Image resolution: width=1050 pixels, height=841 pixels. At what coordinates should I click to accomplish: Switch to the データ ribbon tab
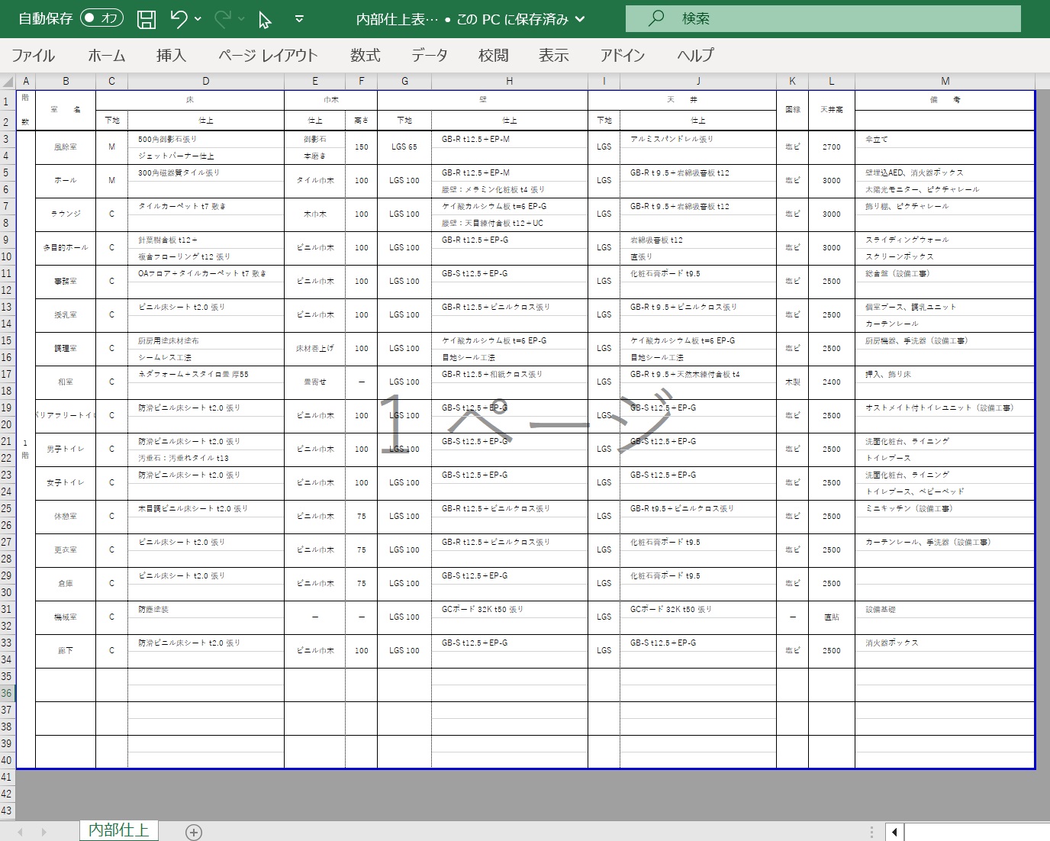click(x=429, y=55)
